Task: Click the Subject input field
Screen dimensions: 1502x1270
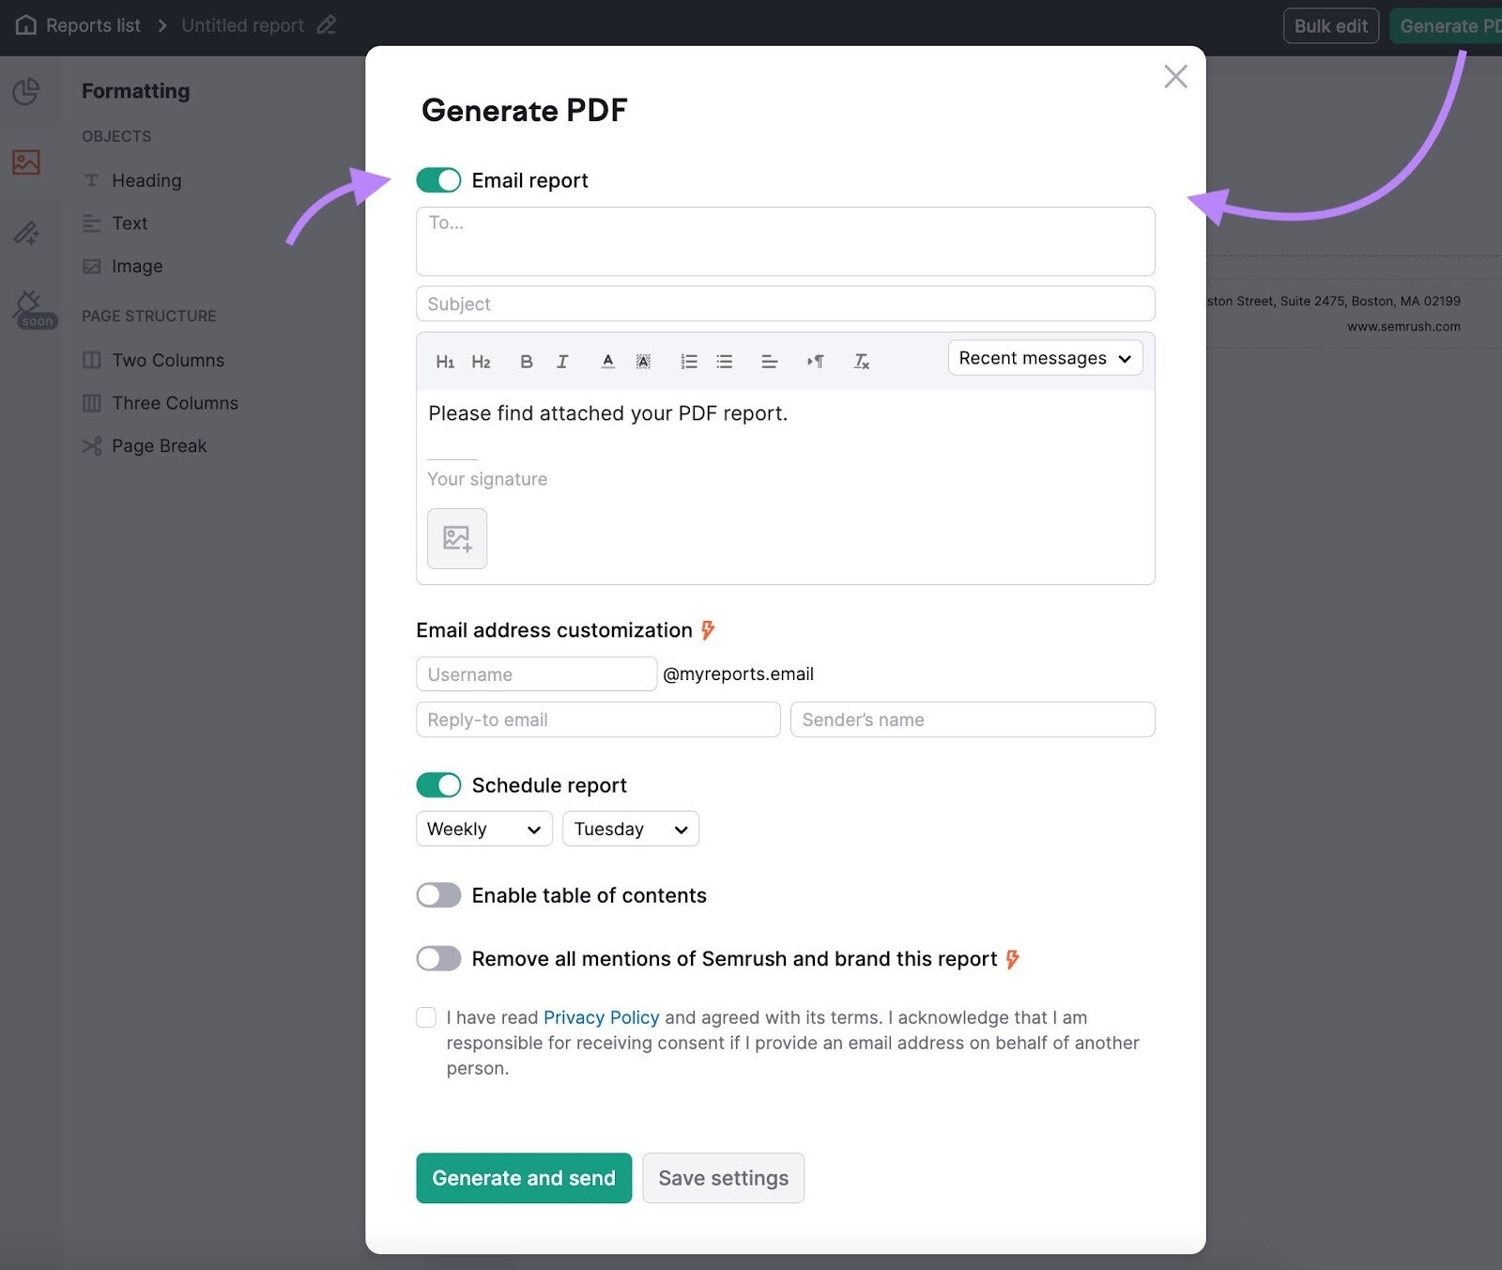Action: pos(785,303)
